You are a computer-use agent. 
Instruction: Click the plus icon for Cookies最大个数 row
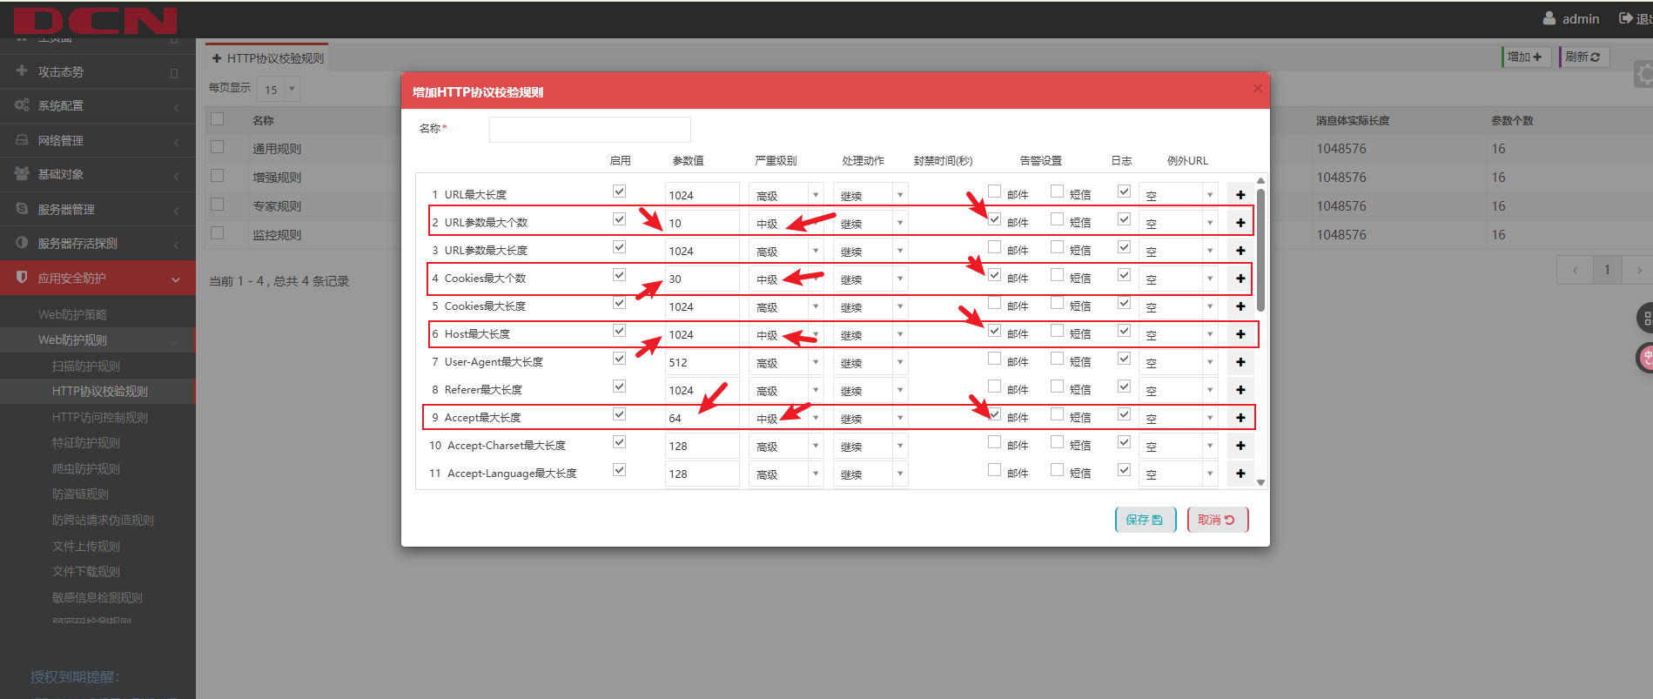pos(1240,279)
